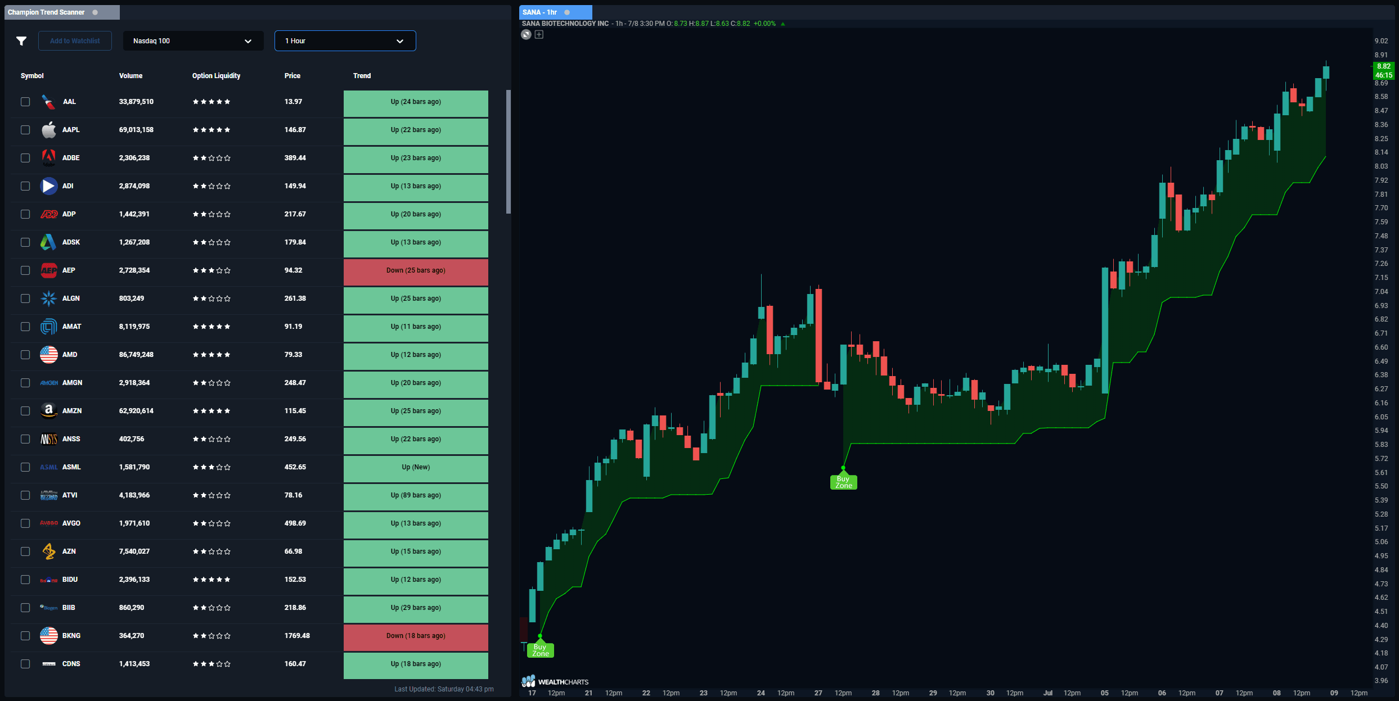Toggle the checkbox beside AAPL symbol
This screenshot has height=701, width=1399.
click(x=25, y=130)
